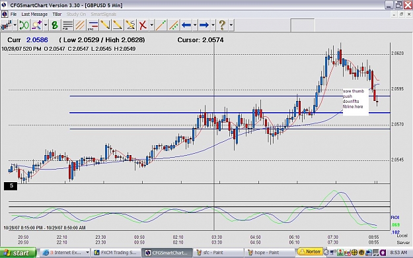Pick the pencil freehand scribble tool
Image resolution: width=413 pixels, height=258 pixels.
[130, 25]
